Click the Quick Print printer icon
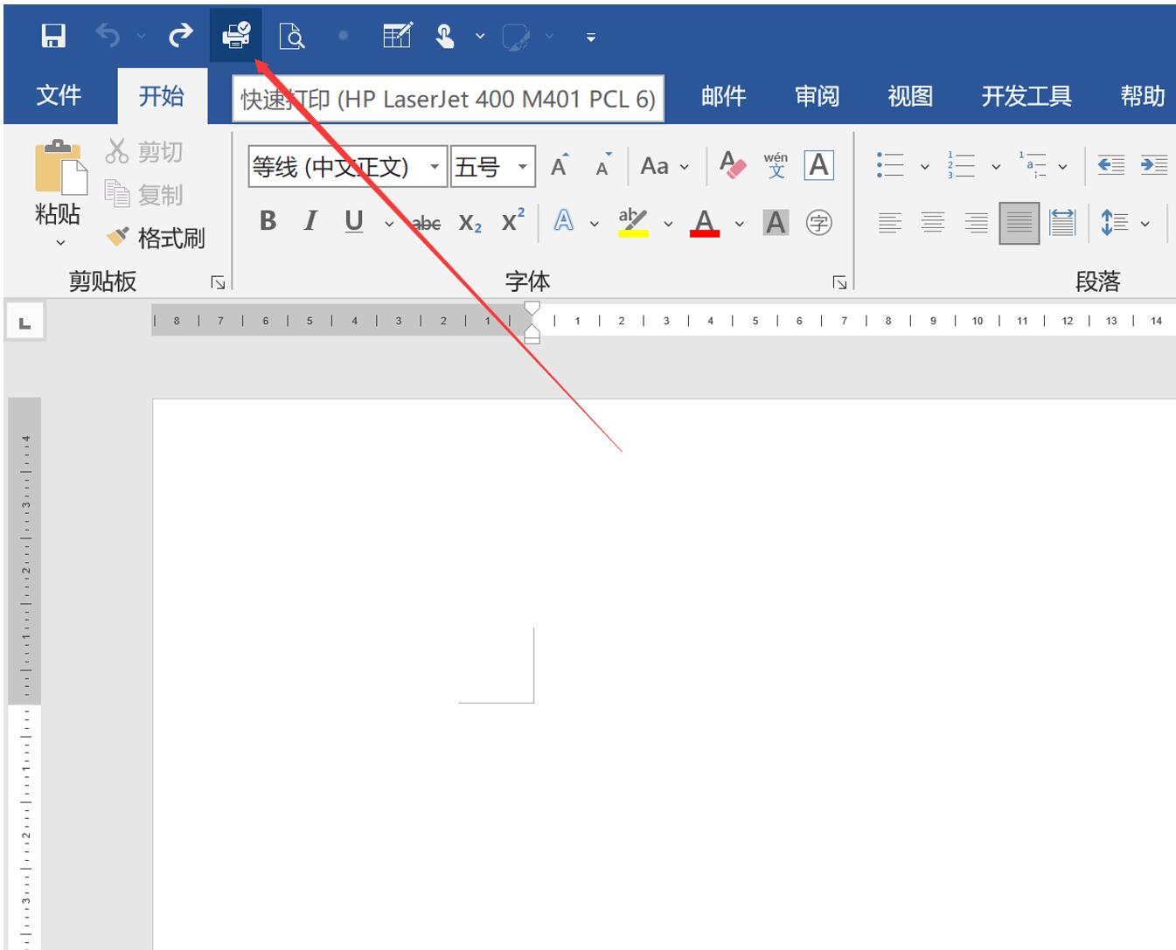The height and width of the screenshot is (950, 1176). (x=235, y=36)
